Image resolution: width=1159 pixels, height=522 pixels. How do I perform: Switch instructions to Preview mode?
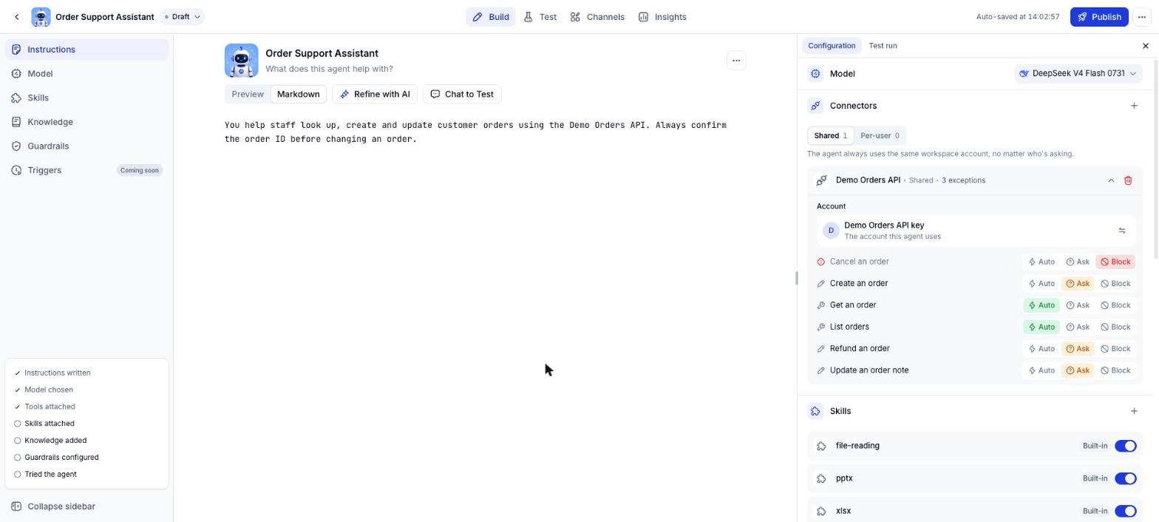pyautogui.click(x=248, y=95)
